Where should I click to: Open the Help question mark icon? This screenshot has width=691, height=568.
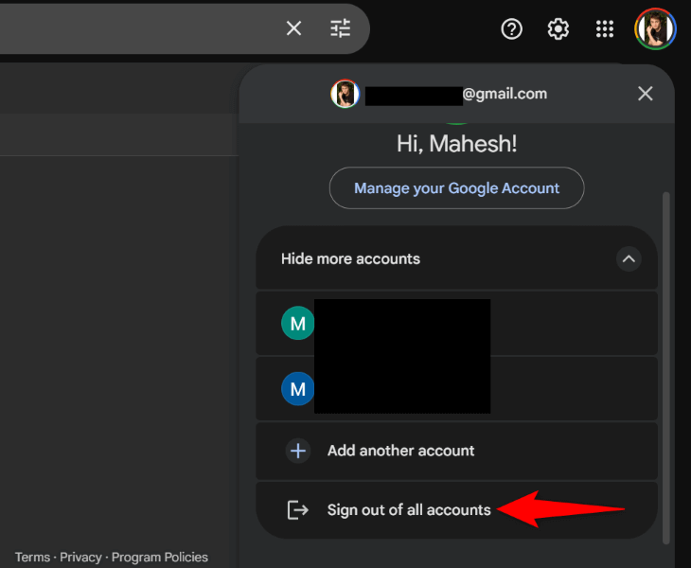[x=511, y=29]
